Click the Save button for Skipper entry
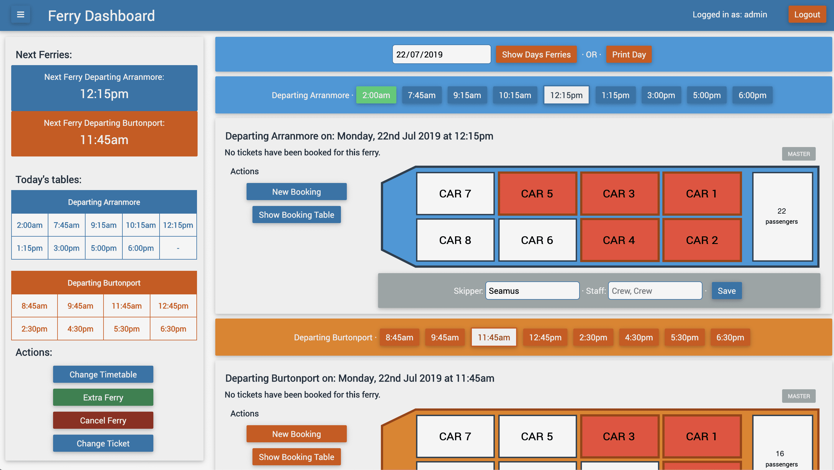834x470 pixels. (727, 290)
